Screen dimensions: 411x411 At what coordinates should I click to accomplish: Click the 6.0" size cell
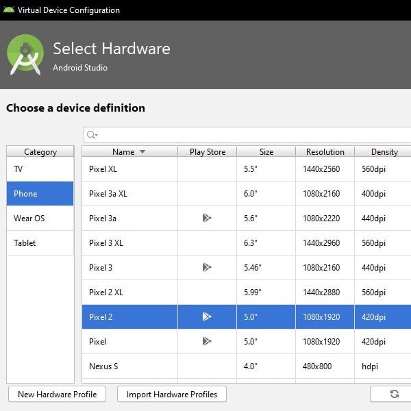tap(266, 194)
